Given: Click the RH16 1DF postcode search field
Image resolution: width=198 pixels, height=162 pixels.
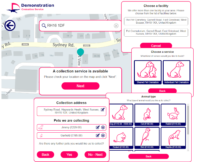Looking at the screenshot, I should click(x=80, y=26).
